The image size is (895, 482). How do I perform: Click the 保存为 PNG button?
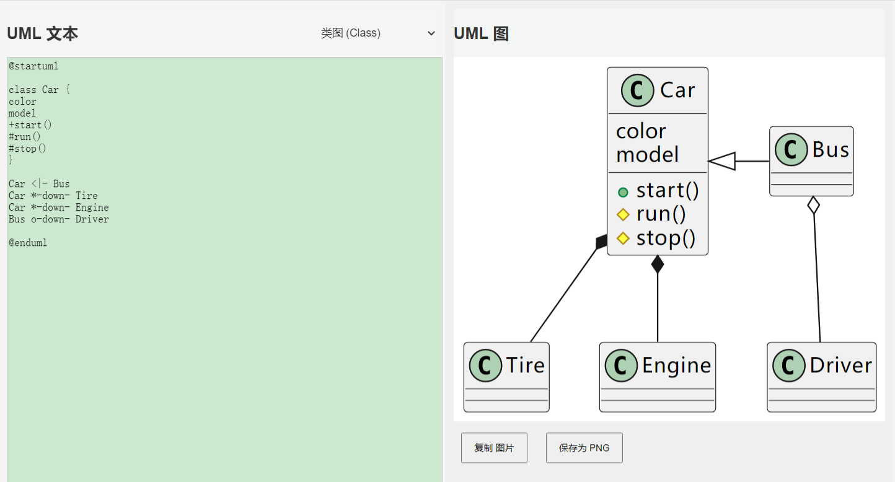point(584,448)
